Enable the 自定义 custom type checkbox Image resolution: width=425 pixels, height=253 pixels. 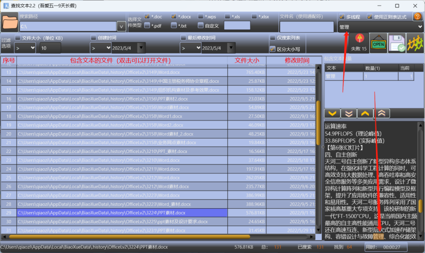[x=201, y=25]
